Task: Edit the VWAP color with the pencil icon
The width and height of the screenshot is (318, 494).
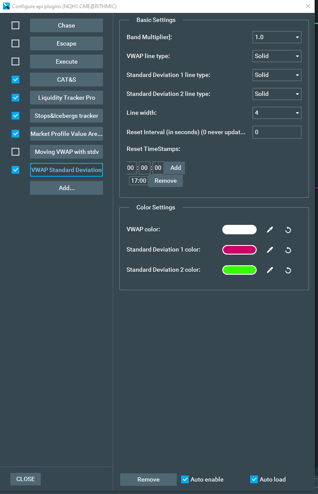Action: tap(270, 230)
